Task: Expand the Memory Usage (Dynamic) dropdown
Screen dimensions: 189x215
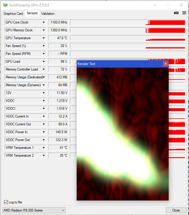Action: (44, 85)
